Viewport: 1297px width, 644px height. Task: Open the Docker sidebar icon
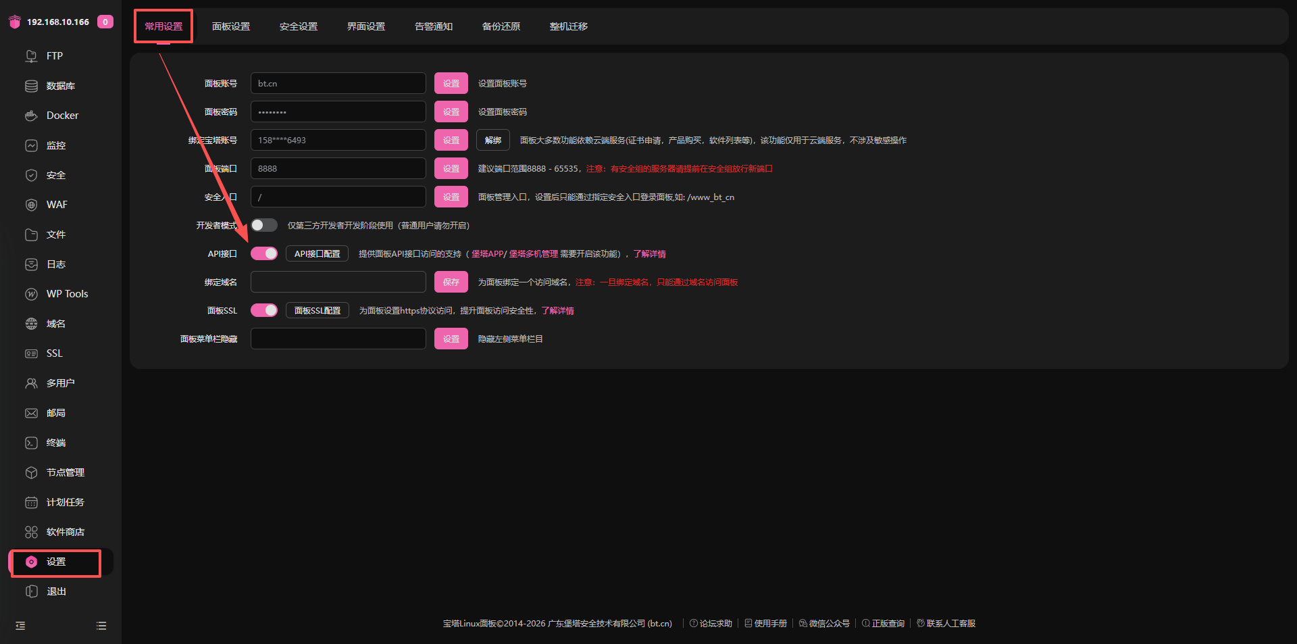click(x=31, y=116)
